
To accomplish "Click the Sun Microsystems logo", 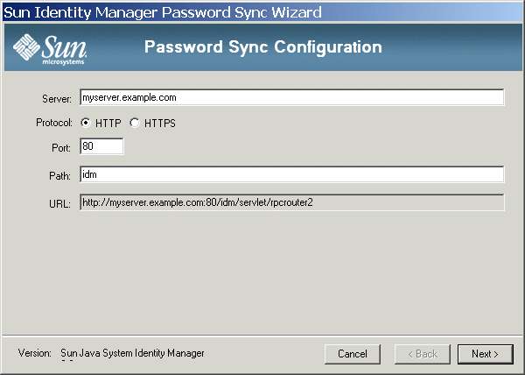I will tap(50, 49).
